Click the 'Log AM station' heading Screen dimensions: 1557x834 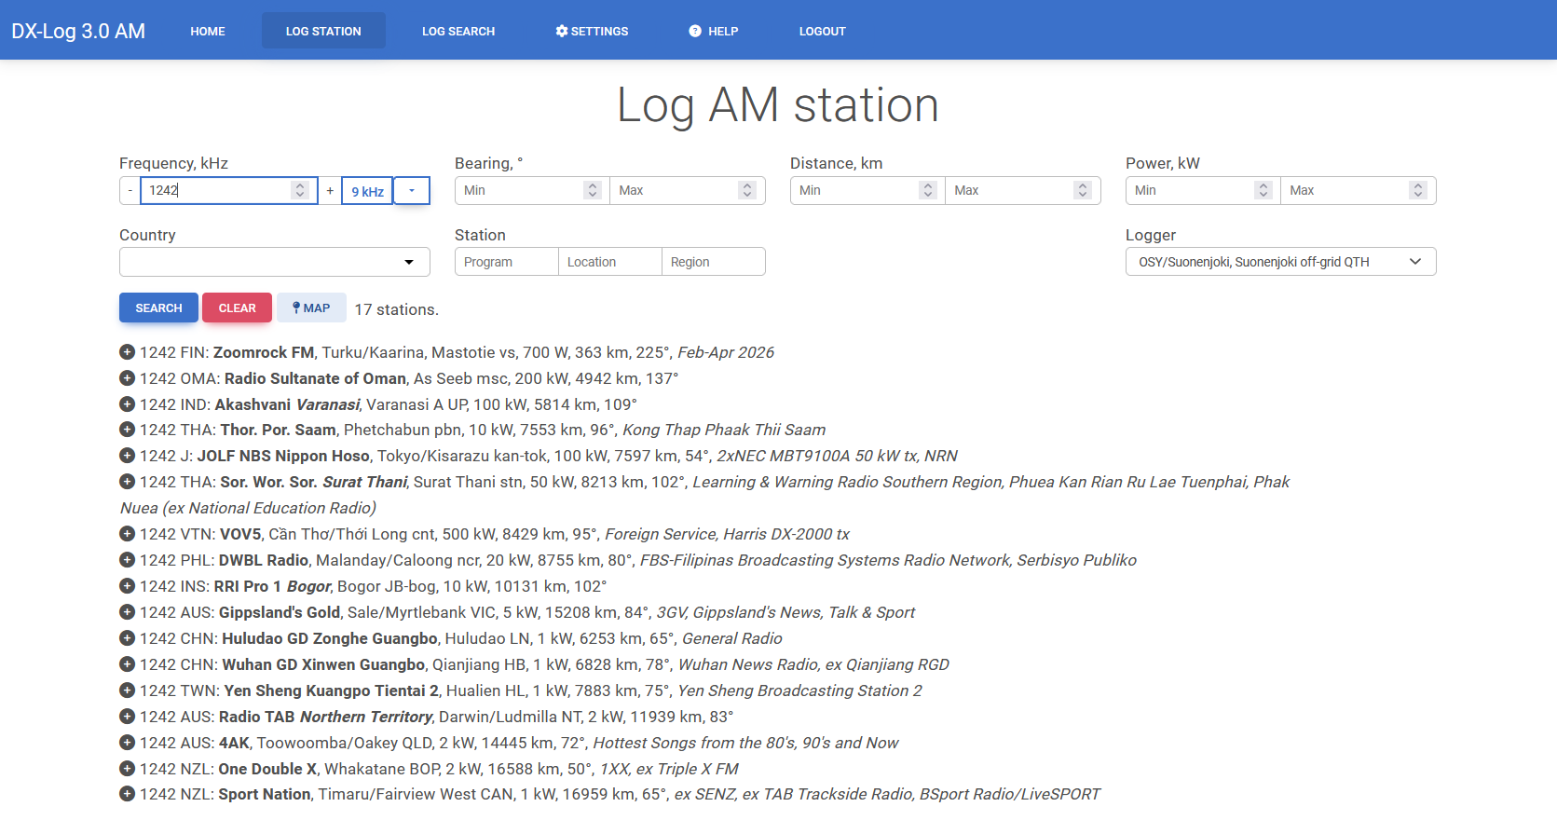[x=778, y=104]
